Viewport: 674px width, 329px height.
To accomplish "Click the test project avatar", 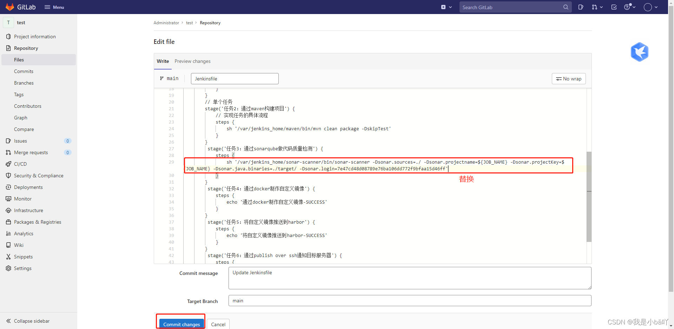I will [x=8, y=22].
